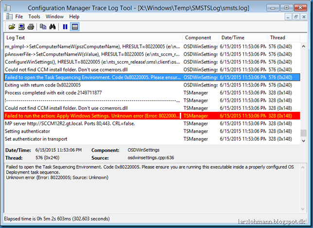Restore the inner log document window
The height and width of the screenshot is (228, 313).
(296, 17)
